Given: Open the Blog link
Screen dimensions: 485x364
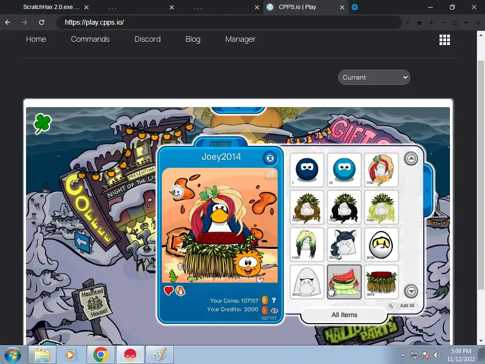Looking at the screenshot, I should tap(193, 39).
